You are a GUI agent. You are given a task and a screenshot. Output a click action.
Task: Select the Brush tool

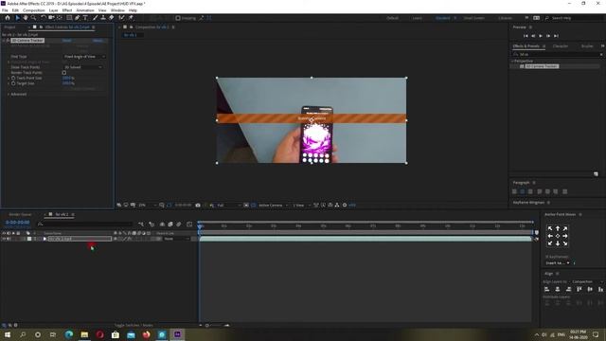[x=95, y=18]
